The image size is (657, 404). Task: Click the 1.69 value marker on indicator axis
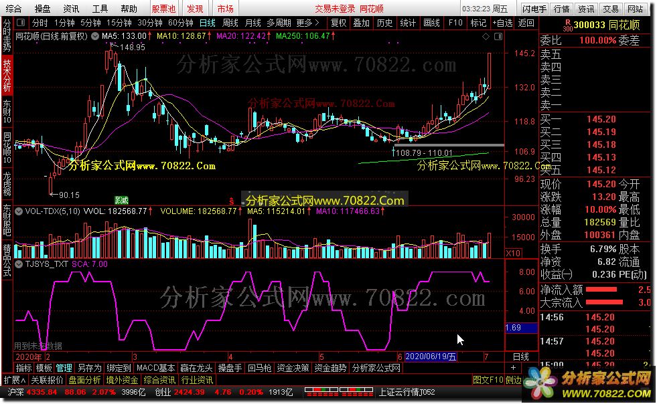(x=521, y=328)
